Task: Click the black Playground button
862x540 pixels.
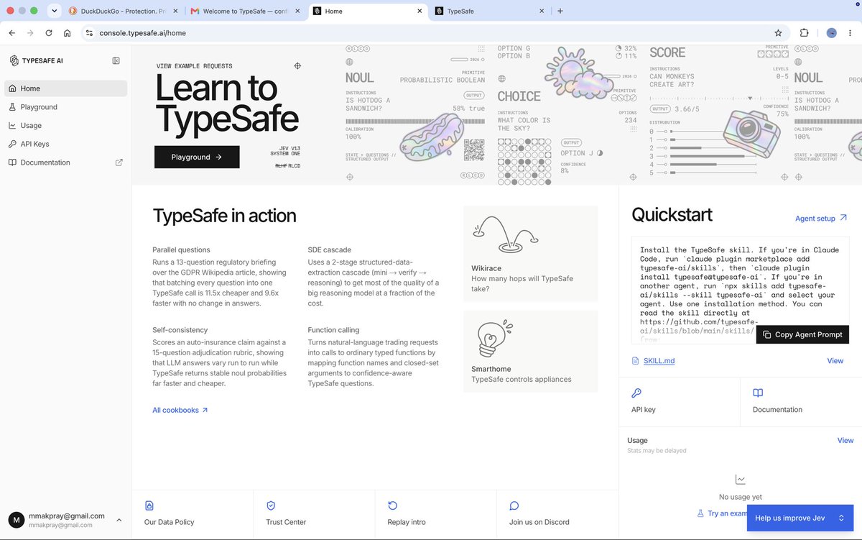Action: pyautogui.click(x=197, y=157)
